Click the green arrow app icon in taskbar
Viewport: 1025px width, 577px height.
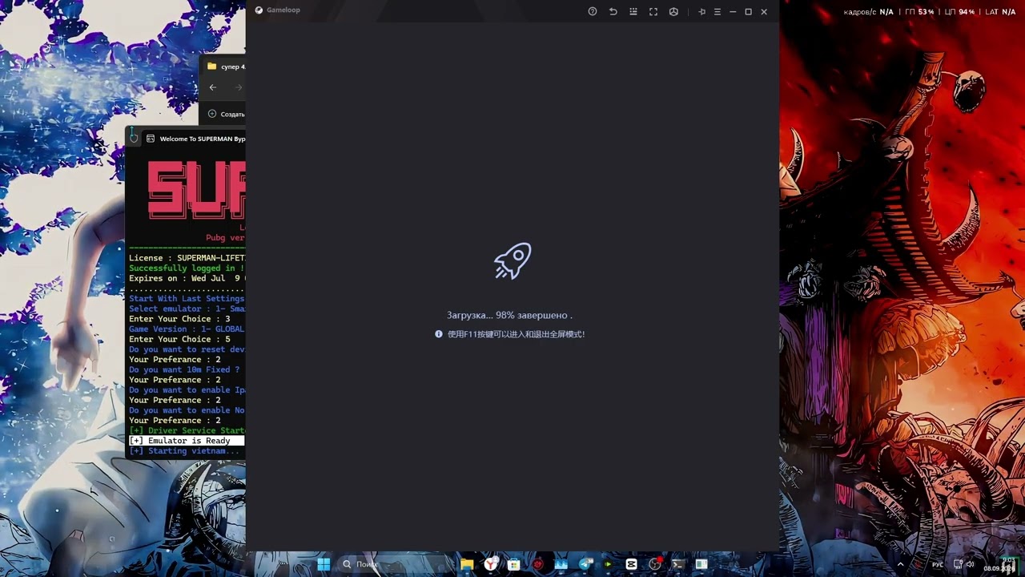(x=608, y=564)
